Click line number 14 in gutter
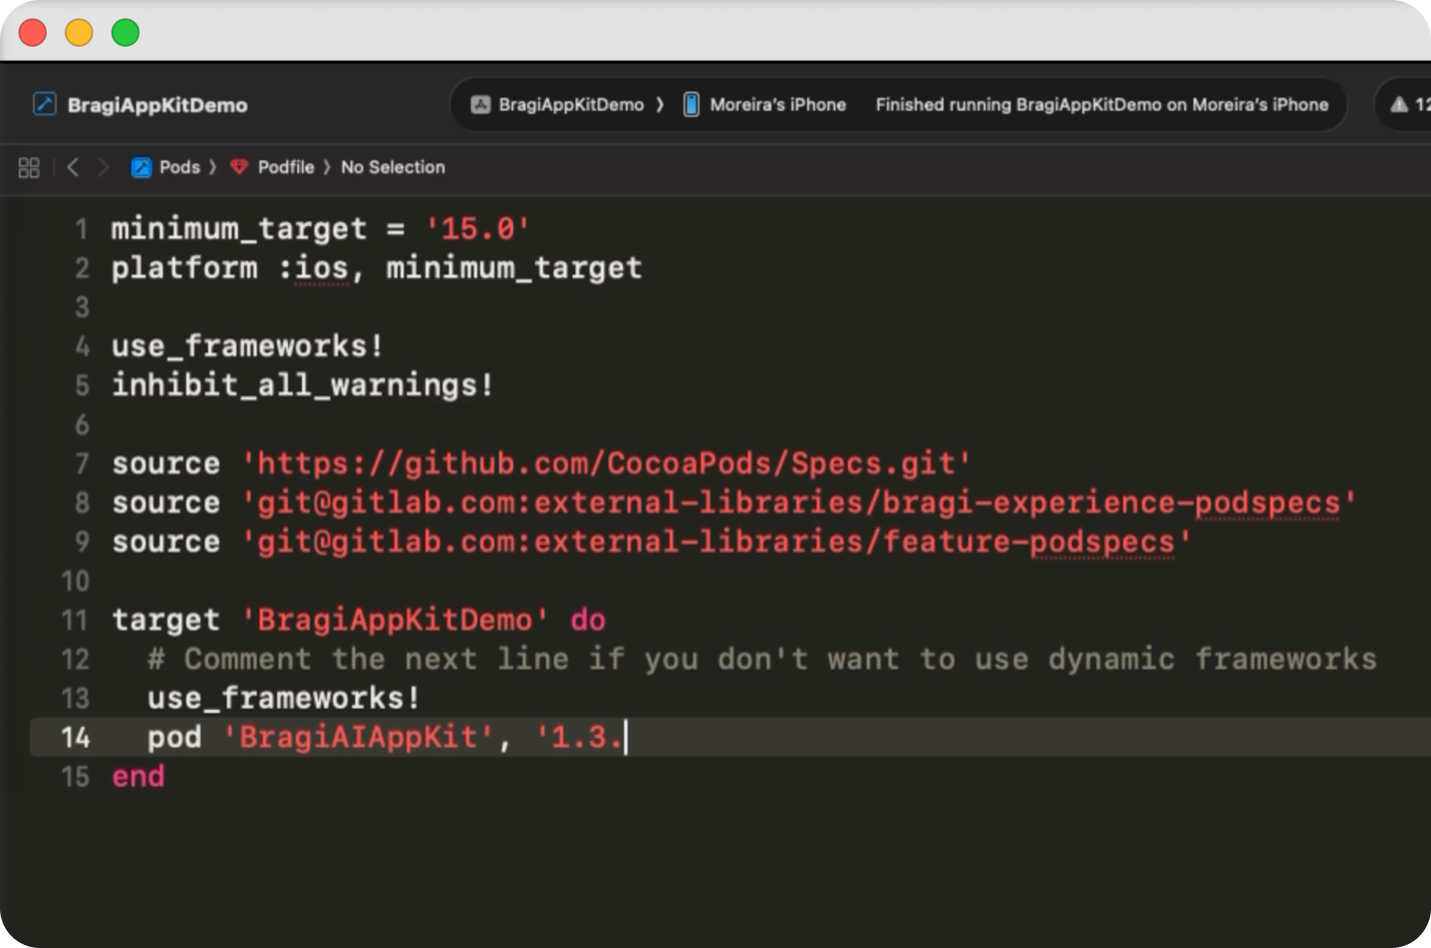1431x948 pixels. 76,737
